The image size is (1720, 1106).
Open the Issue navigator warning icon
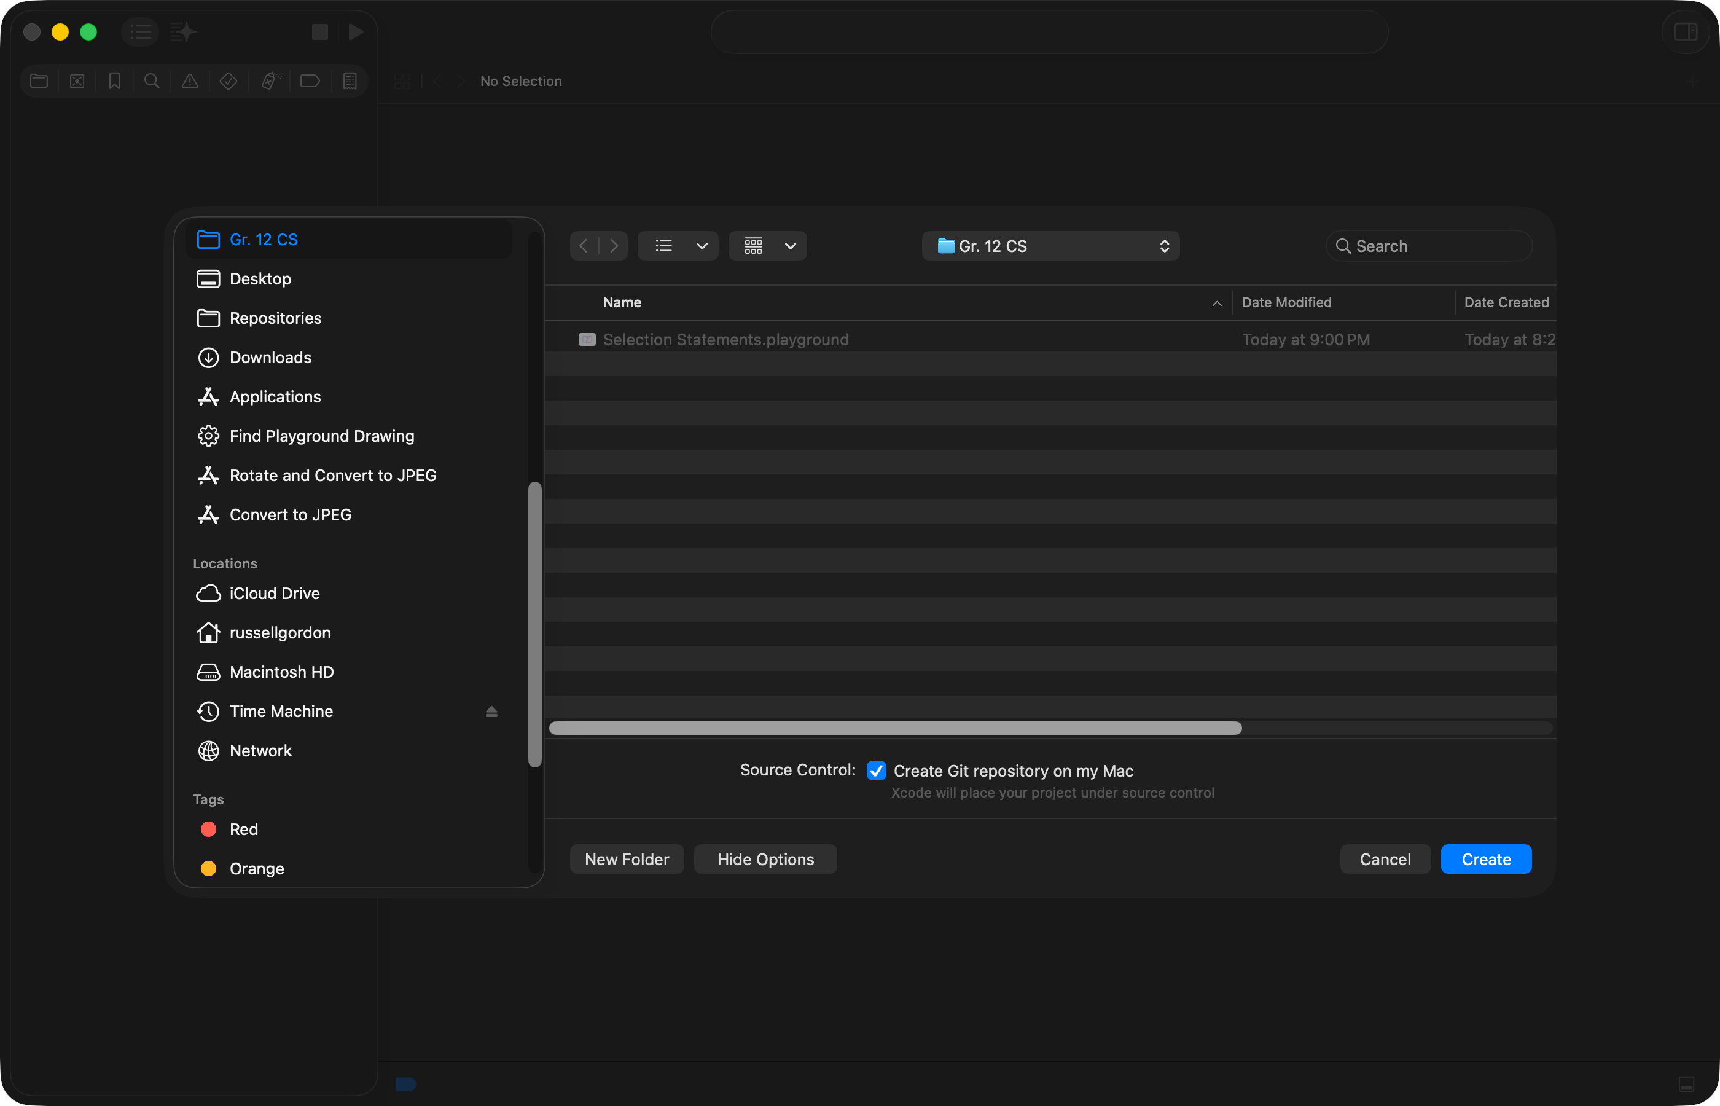190,81
